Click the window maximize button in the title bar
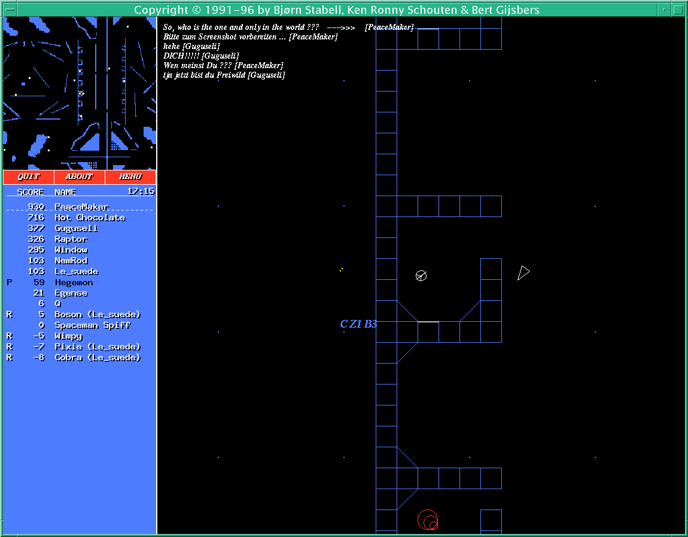Viewport: 688px width, 537px height. coord(677,10)
